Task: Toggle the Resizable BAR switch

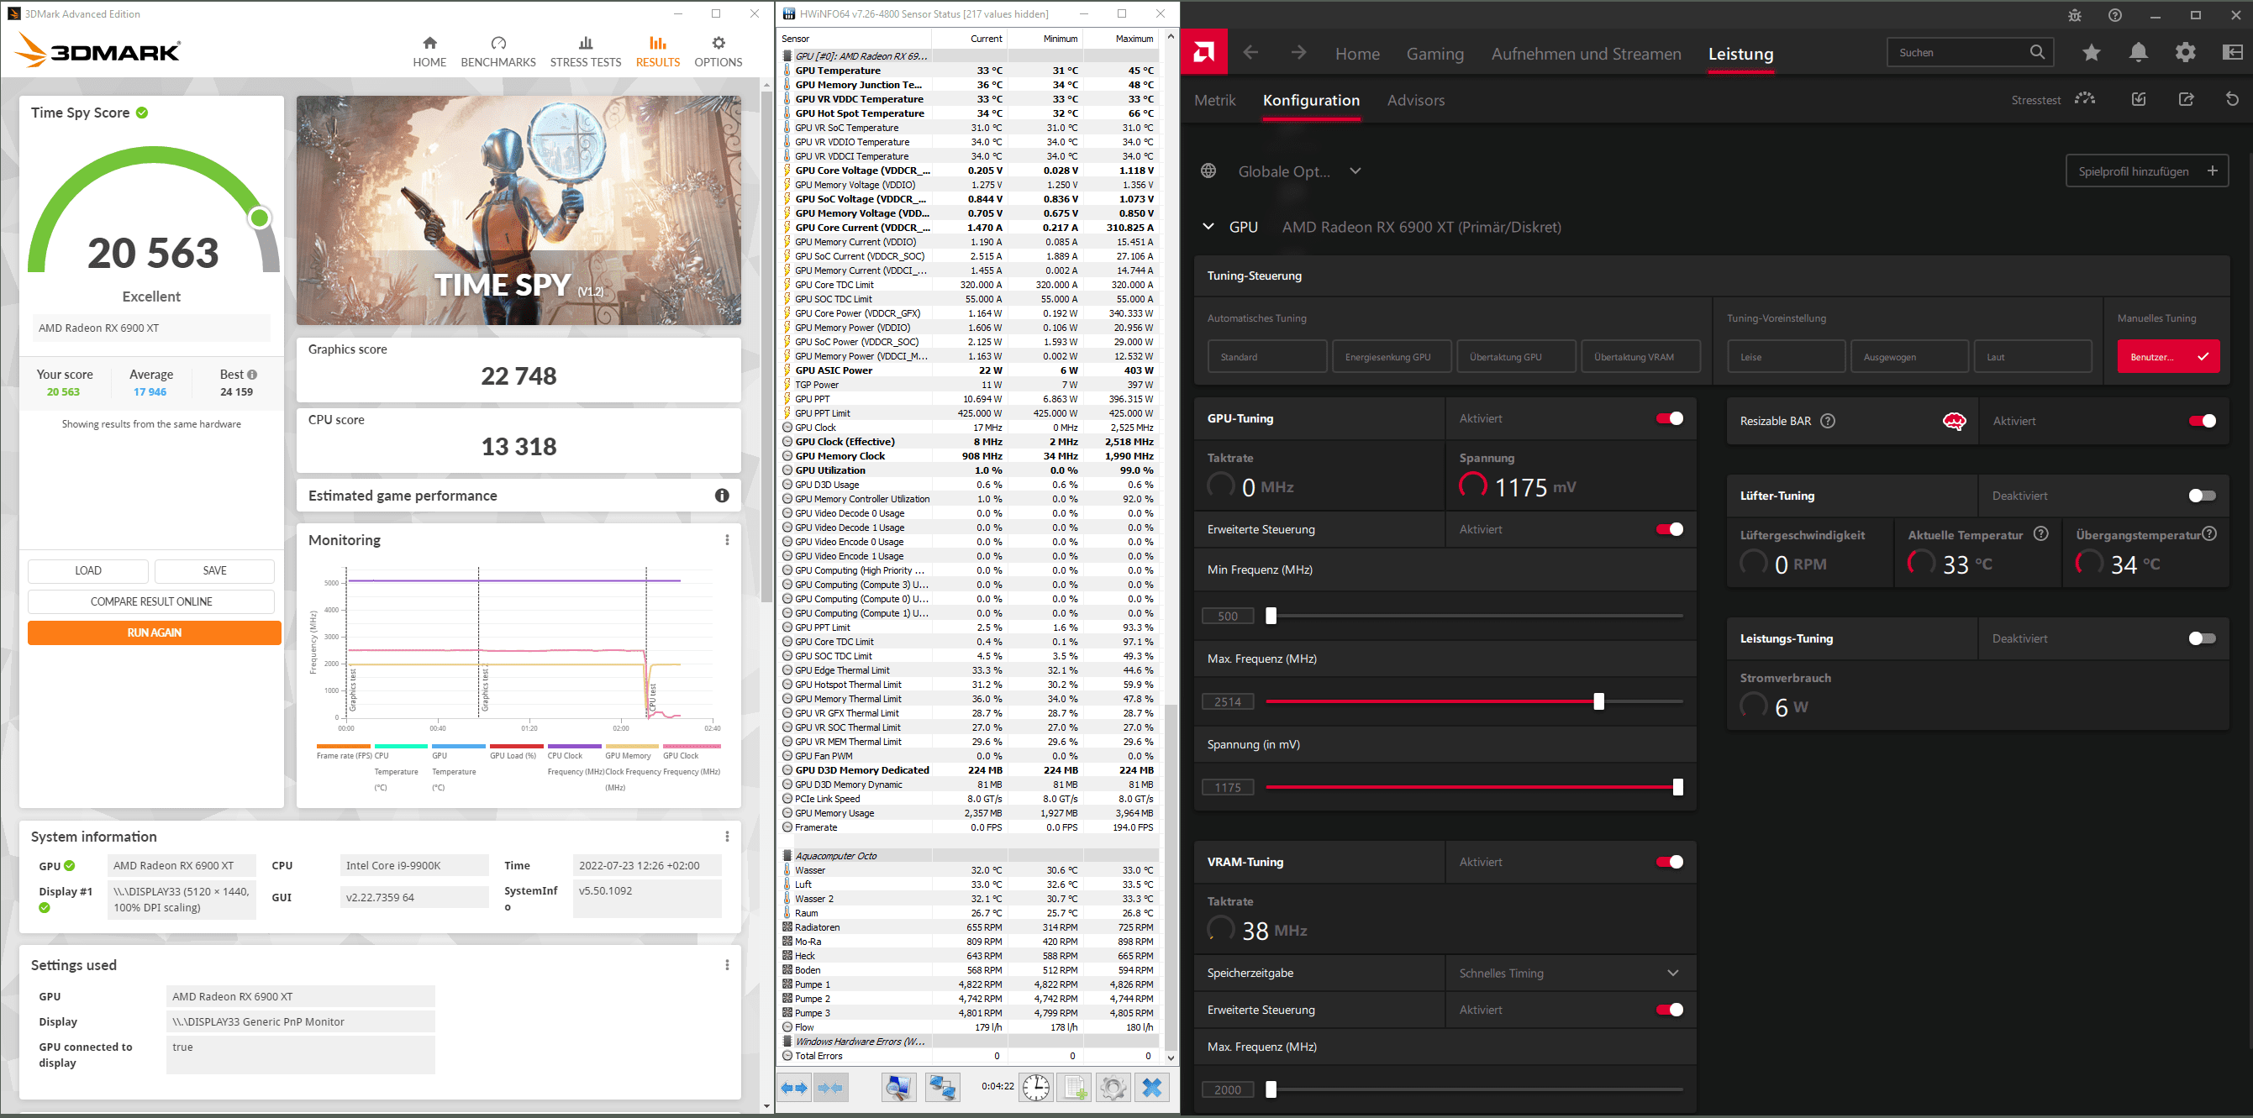Action: [x=2202, y=422]
